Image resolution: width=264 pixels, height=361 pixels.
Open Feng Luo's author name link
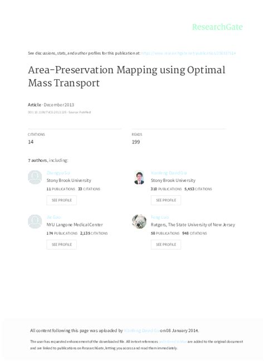(160, 217)
